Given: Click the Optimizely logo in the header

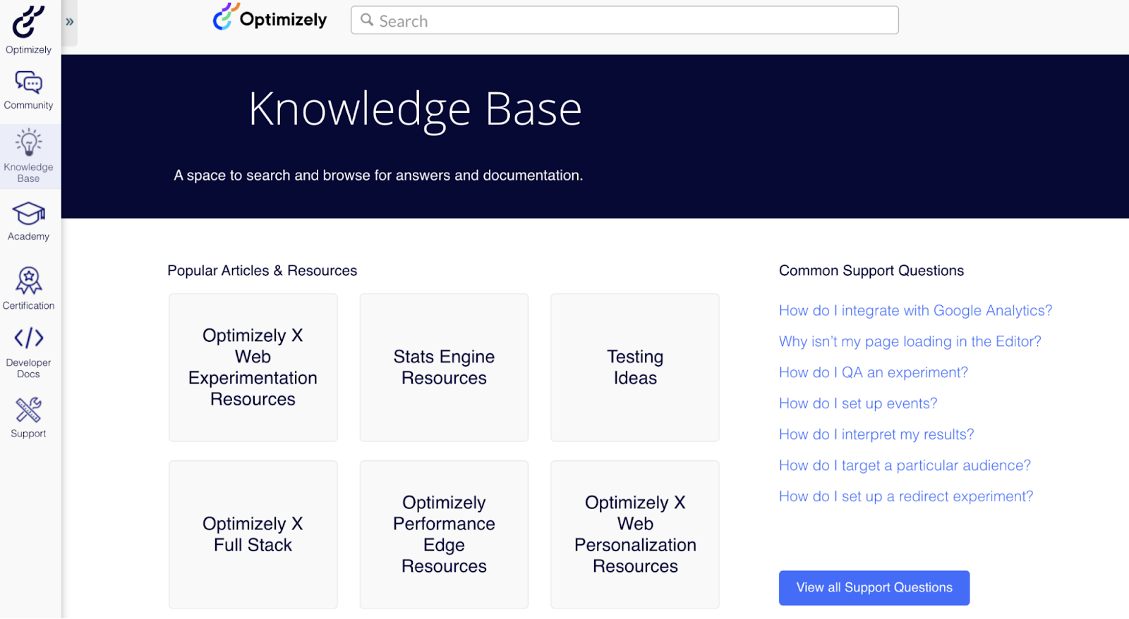Looking at the screenshot, I should [x=270, y=18].
